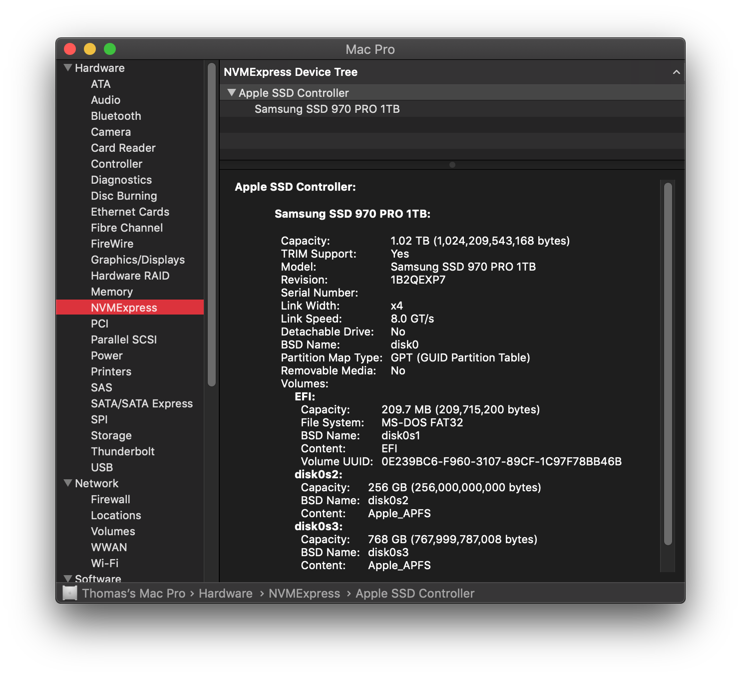Open Storage section in sidebar

tap(111, 435)
